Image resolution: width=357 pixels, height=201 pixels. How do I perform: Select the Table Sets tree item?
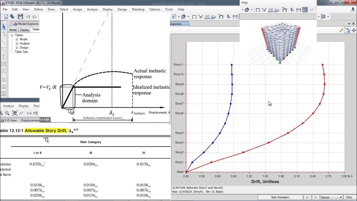click(21, 52)
